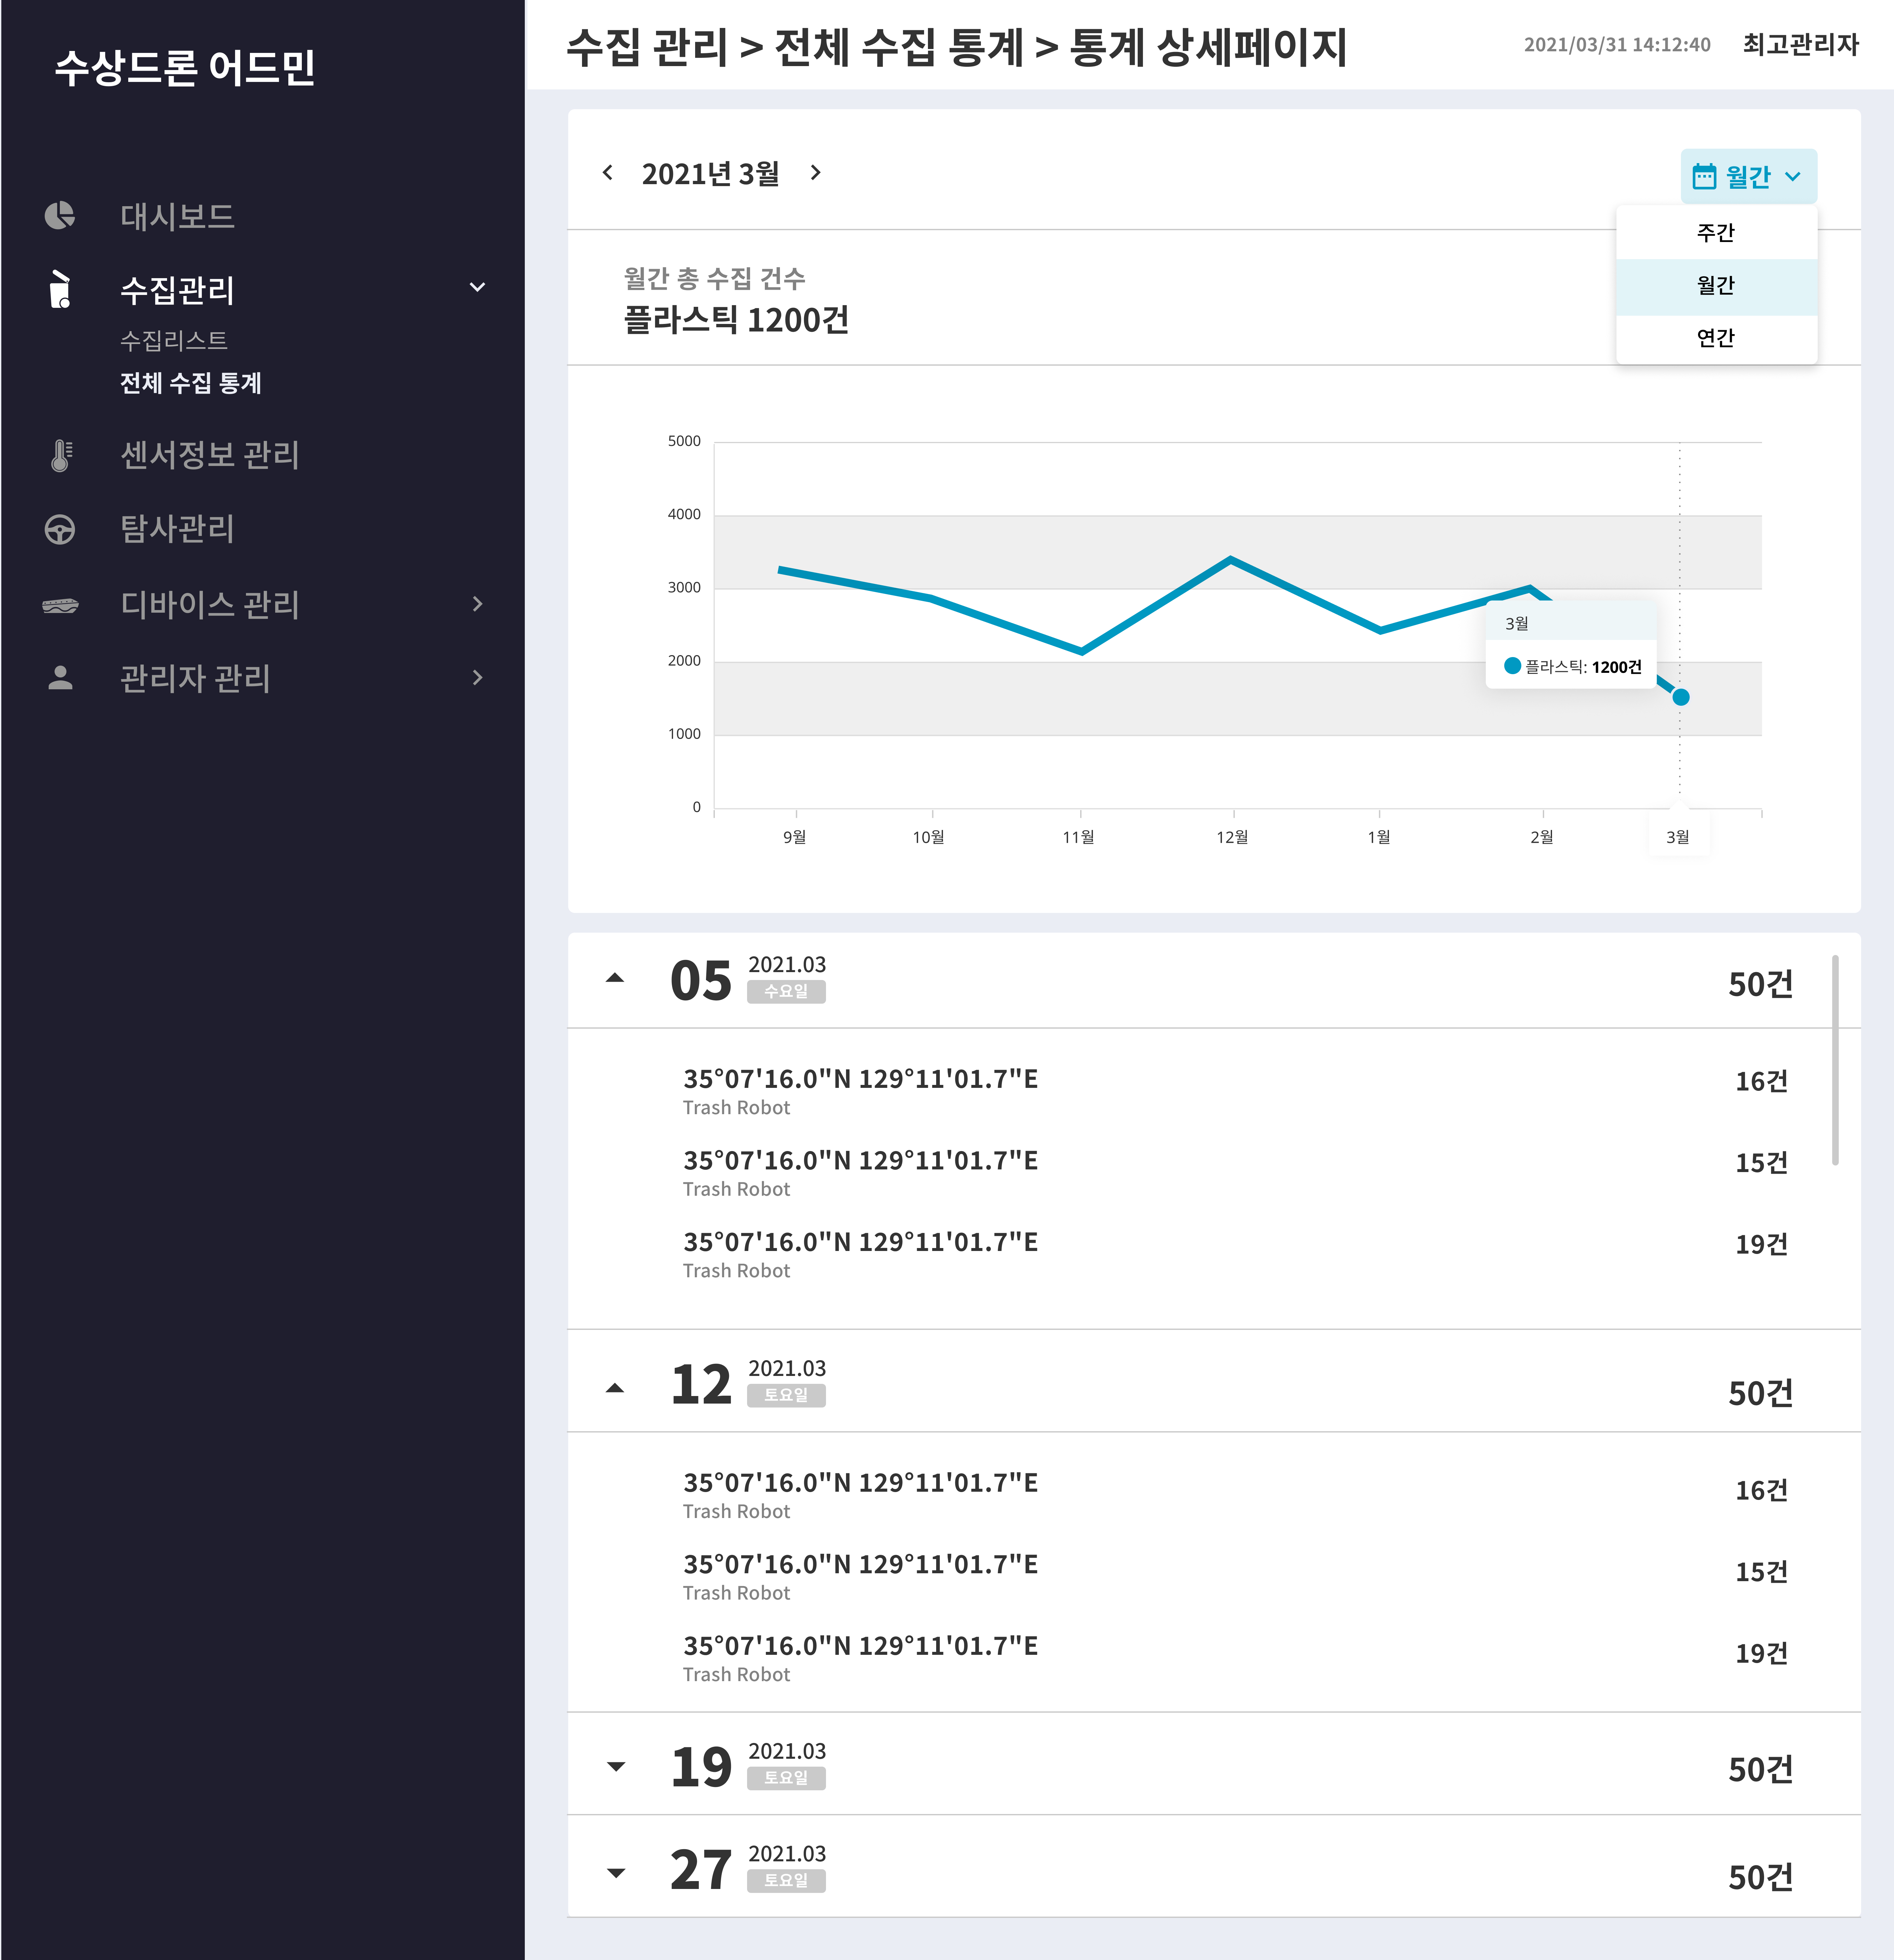Collapse the 05 date group

[615, 978]
